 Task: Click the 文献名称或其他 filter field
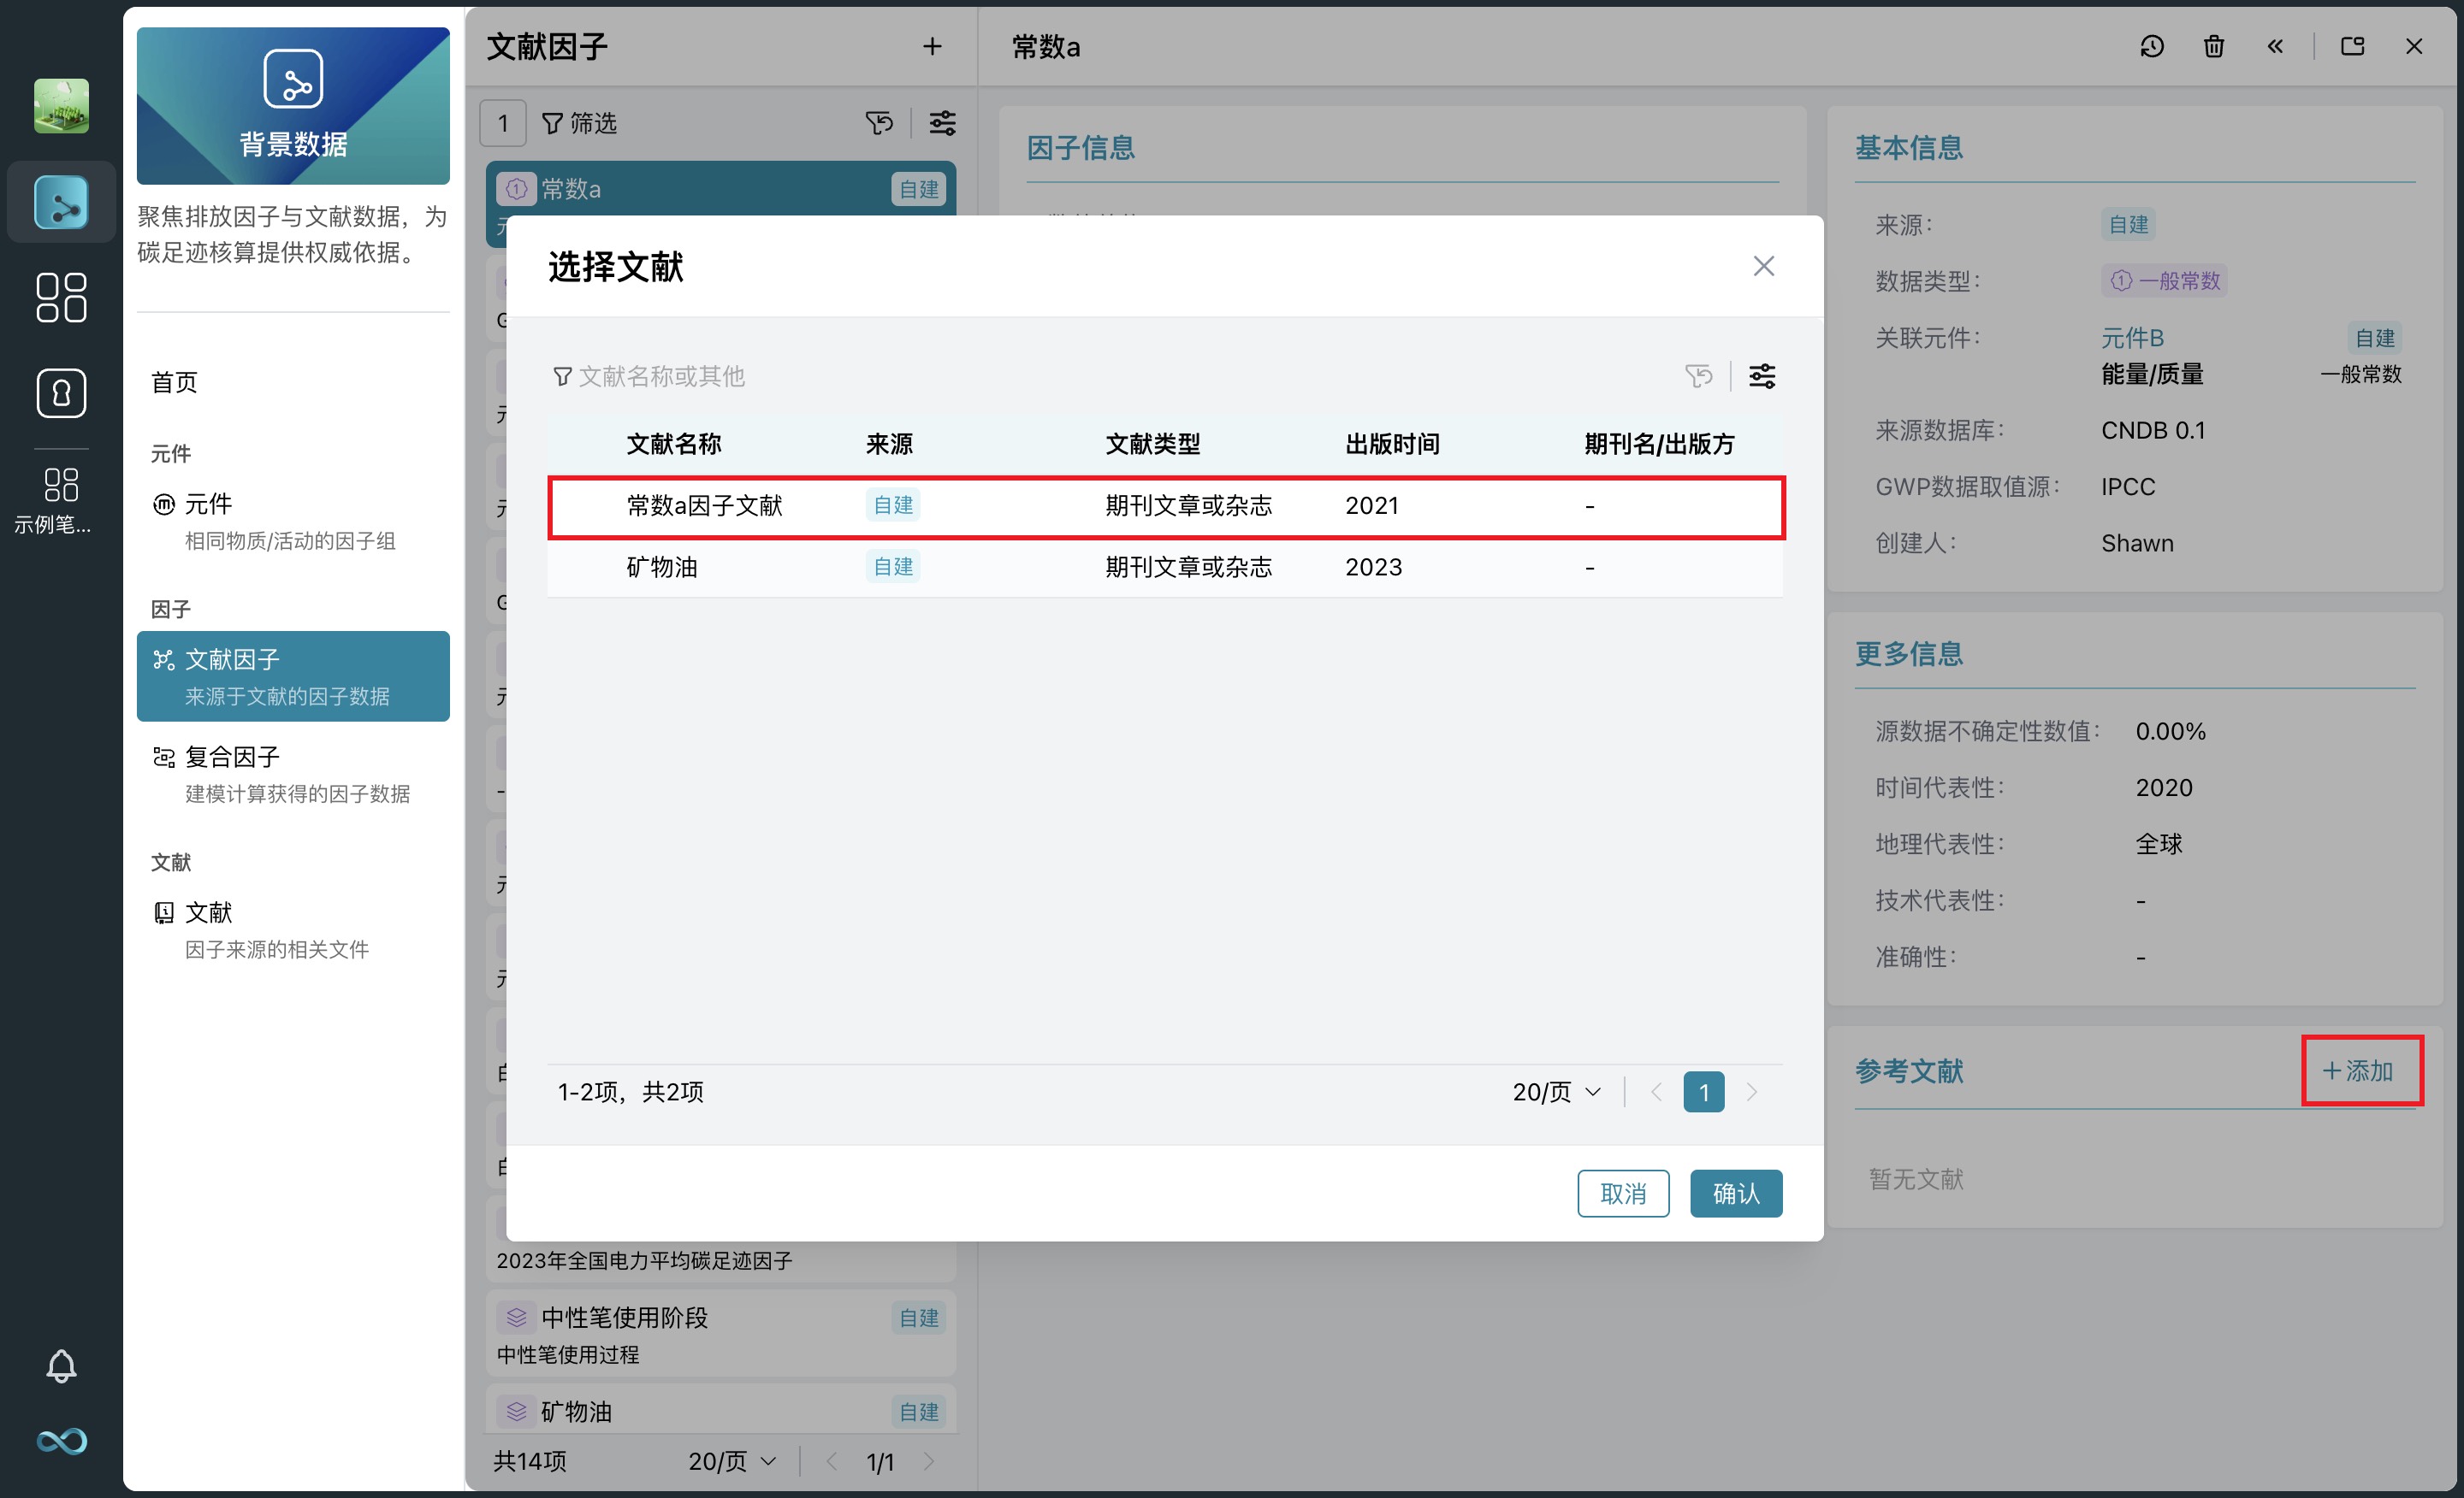click(661, 375)
